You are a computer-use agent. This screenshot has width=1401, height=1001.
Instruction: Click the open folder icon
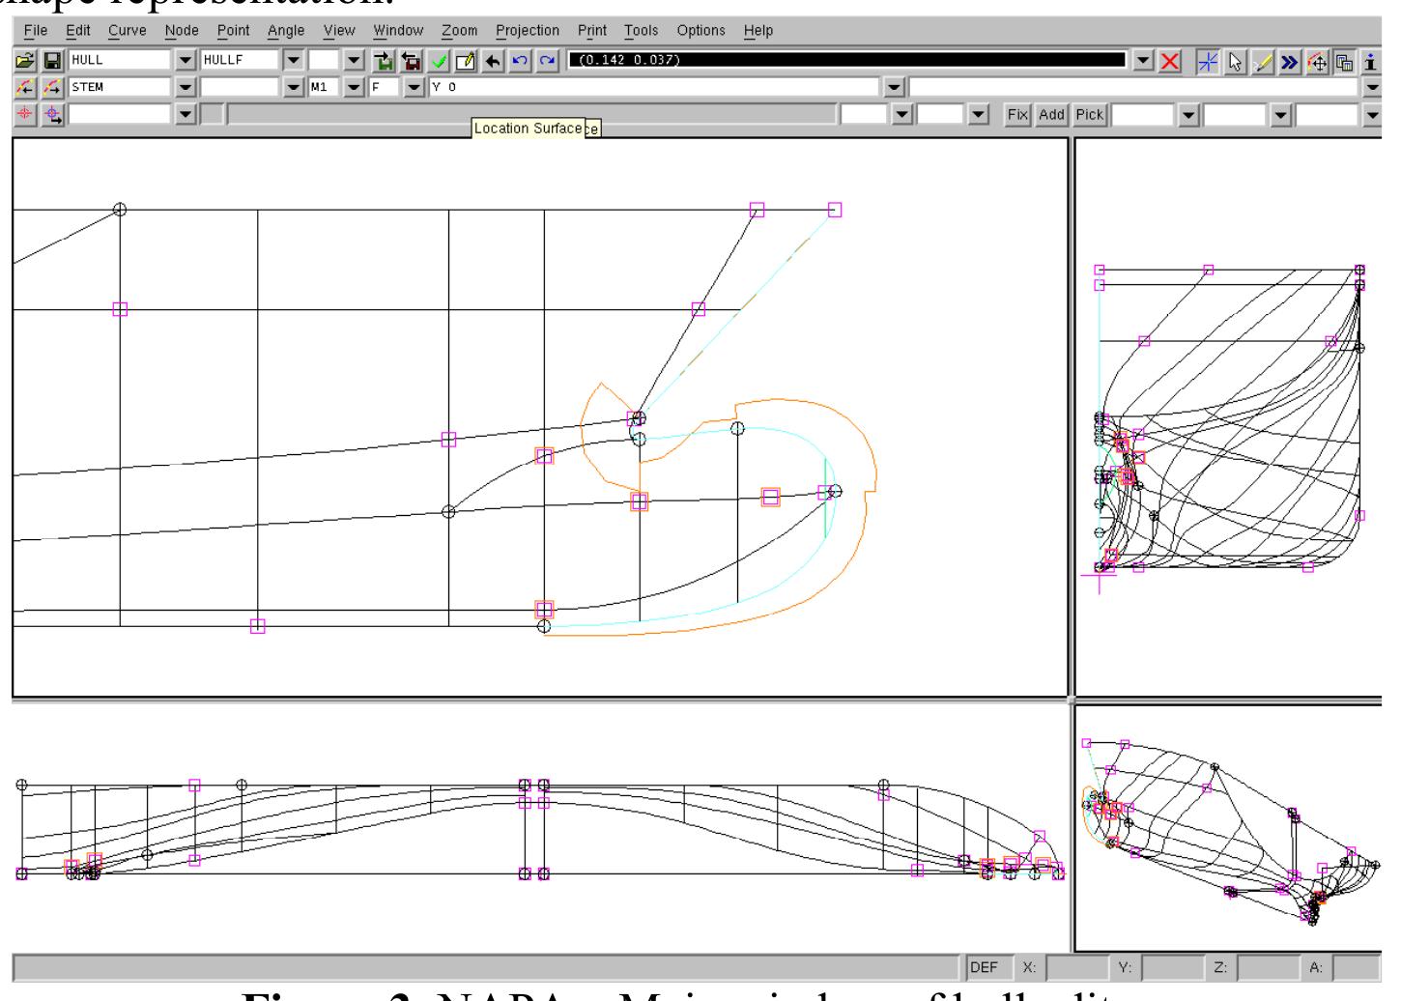25,60
